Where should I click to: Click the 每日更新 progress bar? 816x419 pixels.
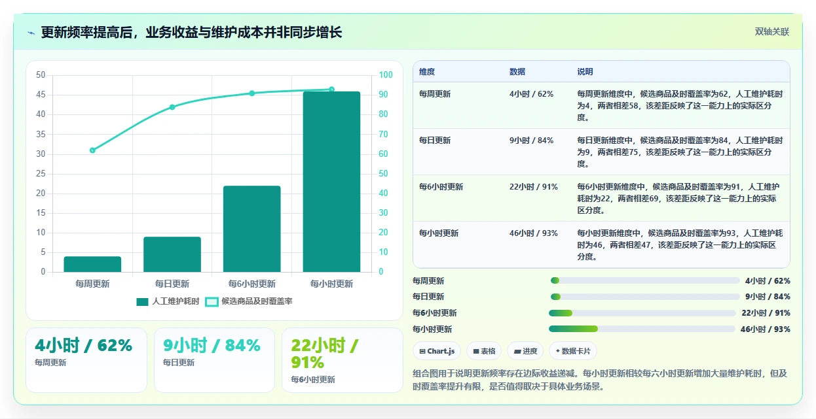(645, 297)
